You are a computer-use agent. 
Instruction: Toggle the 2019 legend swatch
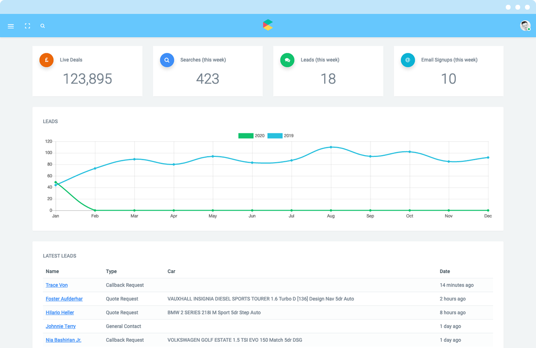click(x=275, y=136)
